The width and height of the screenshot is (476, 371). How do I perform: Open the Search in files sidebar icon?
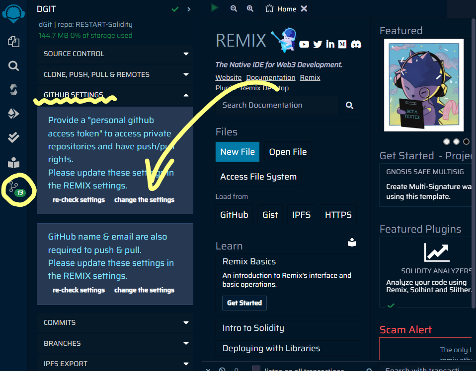(13, 66)
